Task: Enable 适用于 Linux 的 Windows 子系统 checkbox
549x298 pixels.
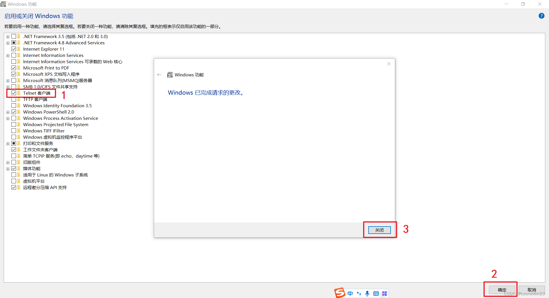Action: point(14,175)
